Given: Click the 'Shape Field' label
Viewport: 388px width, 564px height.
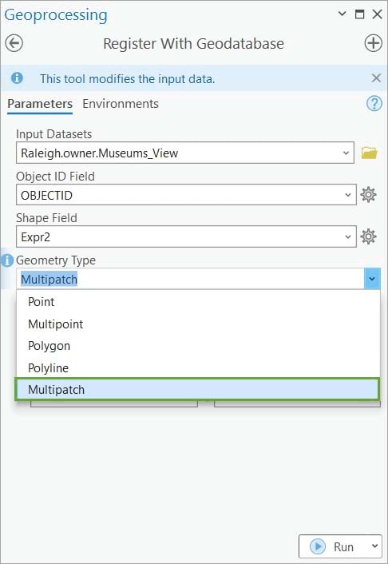Looking at the screenshot, I should (x=46, y=217).
